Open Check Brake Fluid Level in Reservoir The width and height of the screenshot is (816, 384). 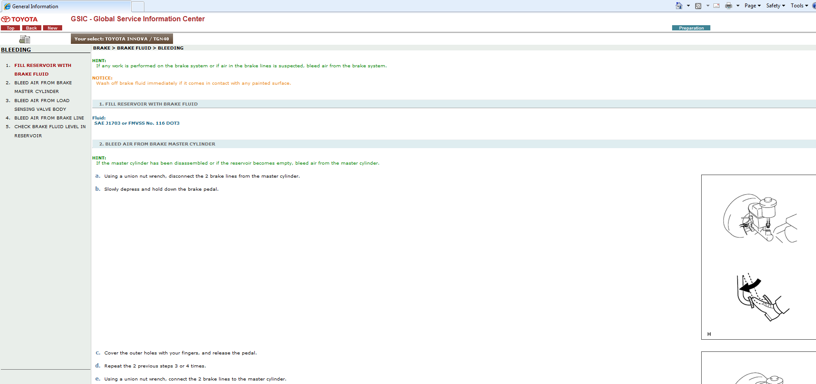50,127
